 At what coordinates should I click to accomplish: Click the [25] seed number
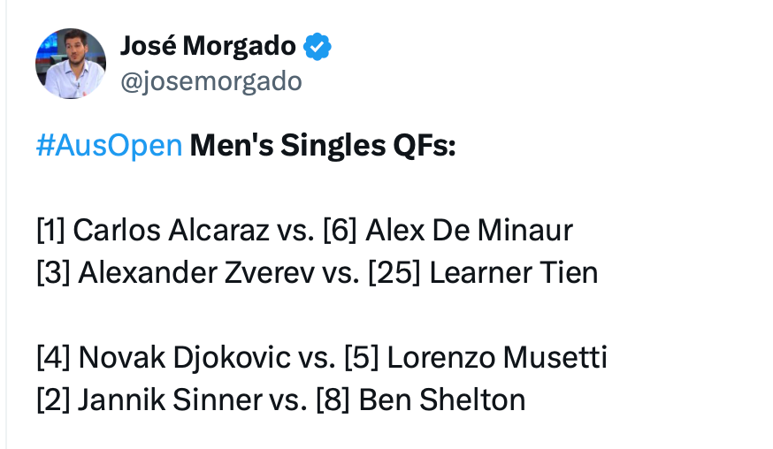tap(389, 272)
